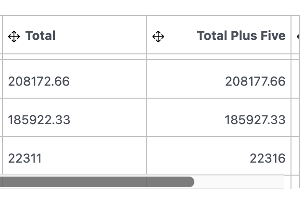The image size is (304, 204).
Task: Click the partially visible move icon at the right edge
Action: [299, 37]
